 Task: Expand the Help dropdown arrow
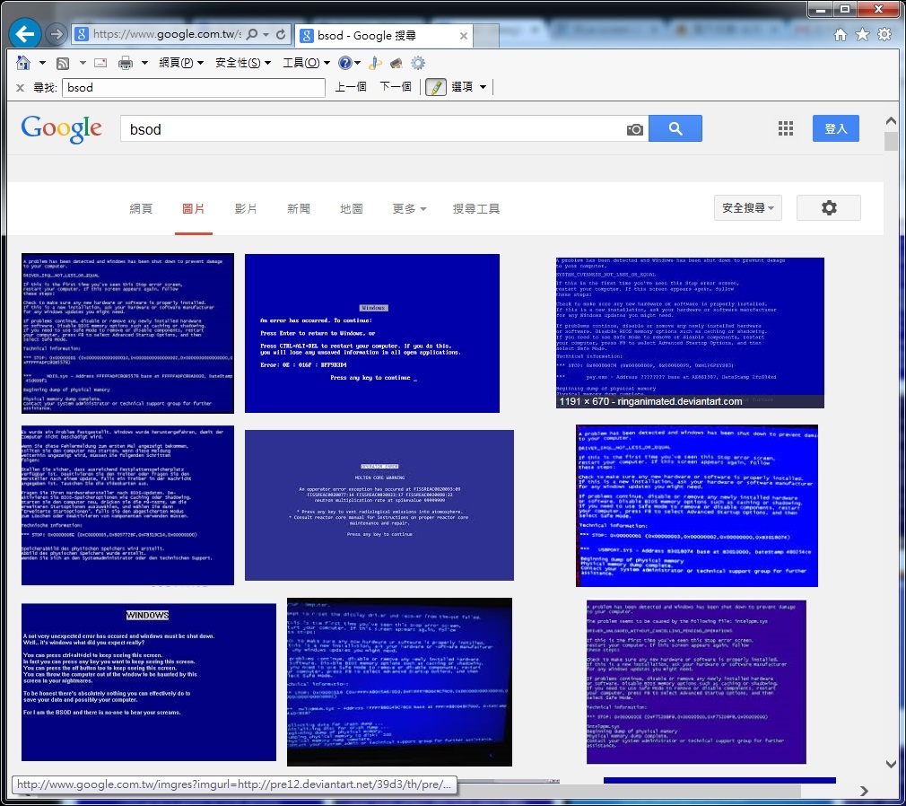[x=358, y=63]
